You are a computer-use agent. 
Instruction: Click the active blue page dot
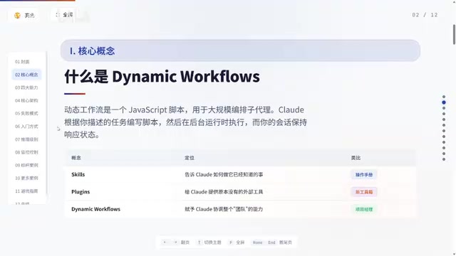(x=444, y=102)
